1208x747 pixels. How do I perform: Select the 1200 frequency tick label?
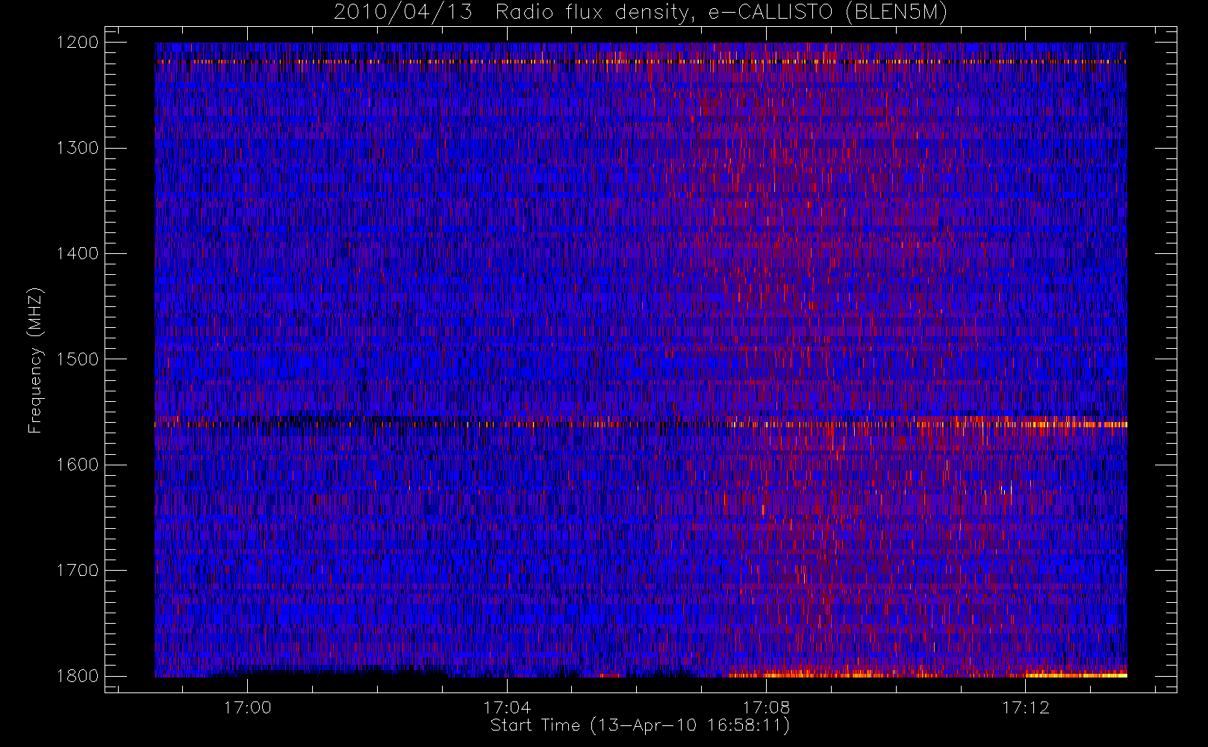click(78, 43)
